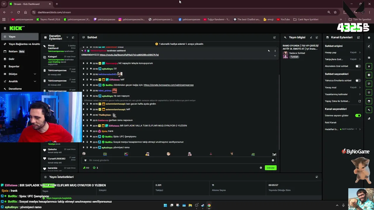Screen dimensions: 374x210
Task: Open Steam from the taskbar
Action: [203, 205]
